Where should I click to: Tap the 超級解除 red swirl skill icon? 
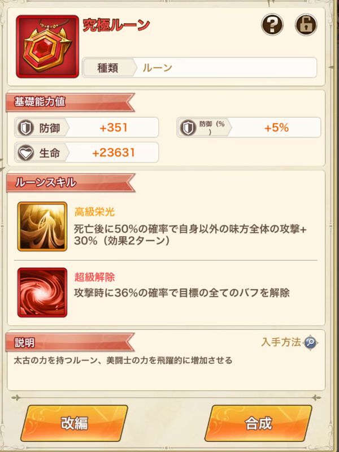coord(42,292)
